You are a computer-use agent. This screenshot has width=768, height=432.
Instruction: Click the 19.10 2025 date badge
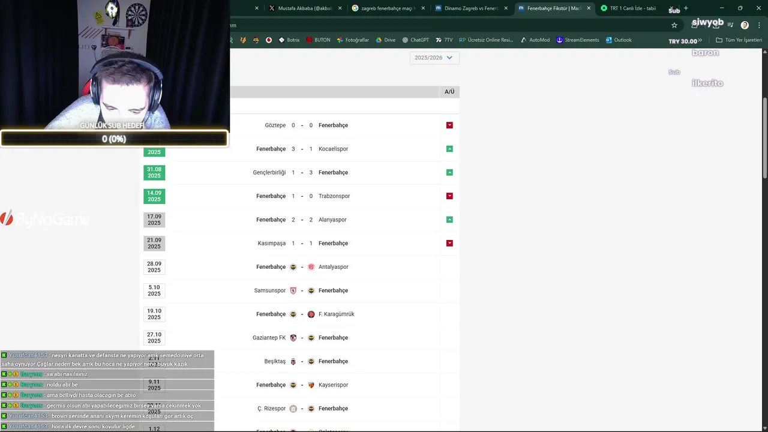[154, 314]
